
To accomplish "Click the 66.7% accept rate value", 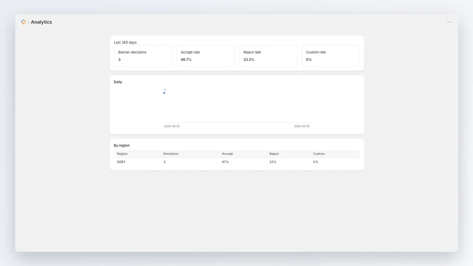I will pos(186,60).
